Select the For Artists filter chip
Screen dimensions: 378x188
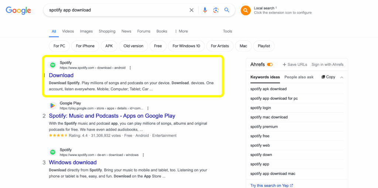(220, 46)
